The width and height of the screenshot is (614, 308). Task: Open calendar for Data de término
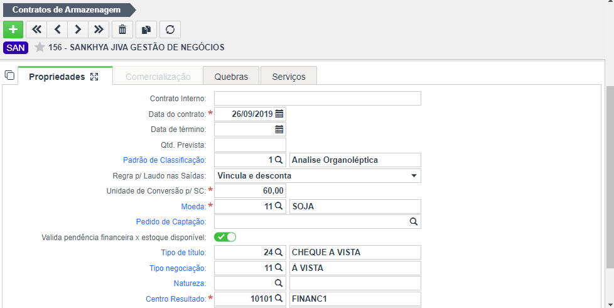pyautogui.click(x=279, y=129)
